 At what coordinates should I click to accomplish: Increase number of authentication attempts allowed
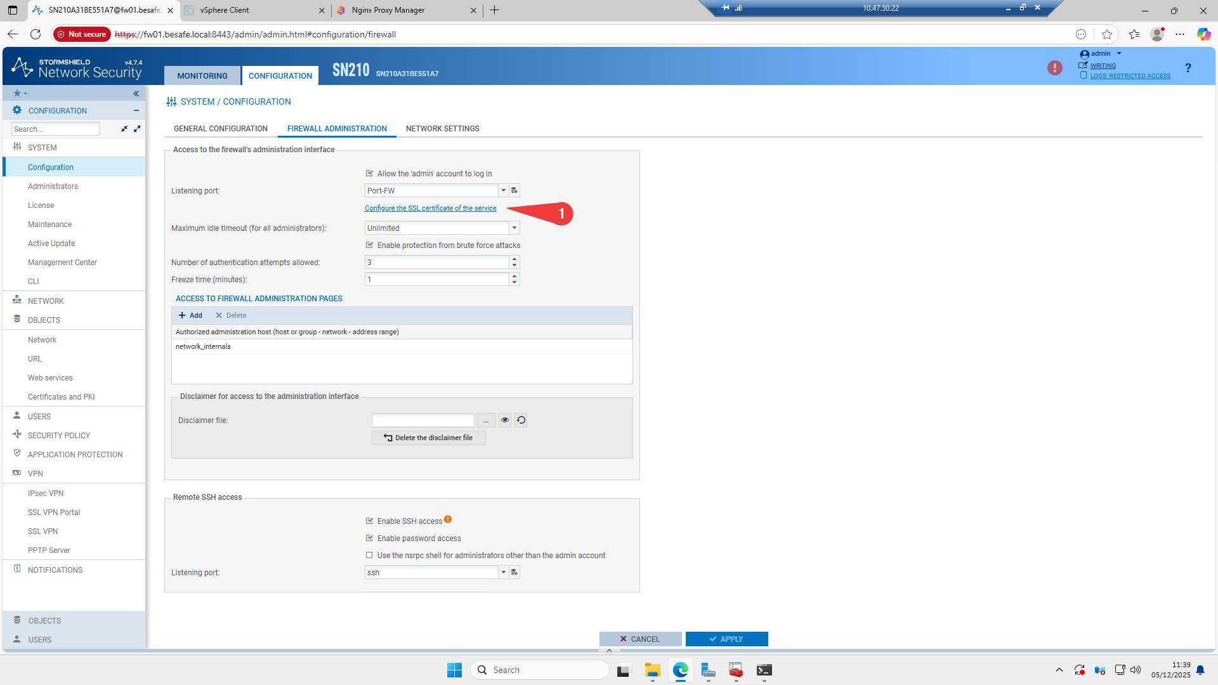click(x=514, y=259)
